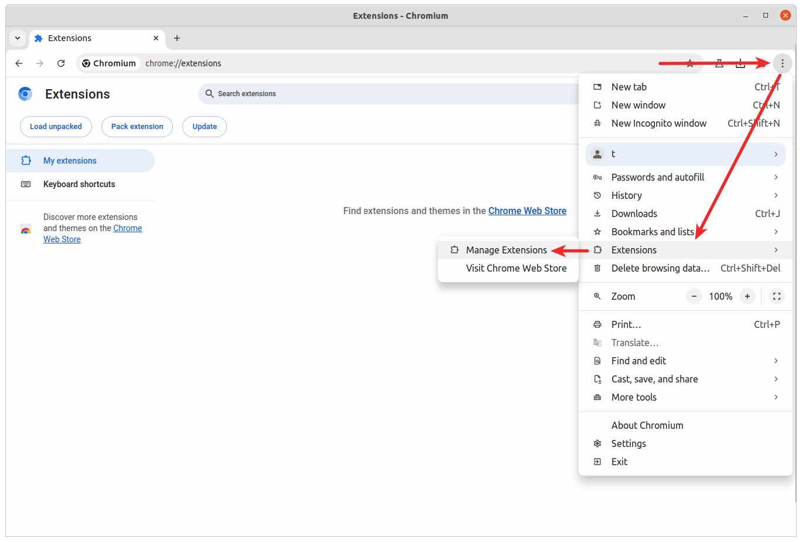The height and width of the screenshot is (542, 802).
Task: Reload the page with the refresh icon
Action: pos(61,63)
